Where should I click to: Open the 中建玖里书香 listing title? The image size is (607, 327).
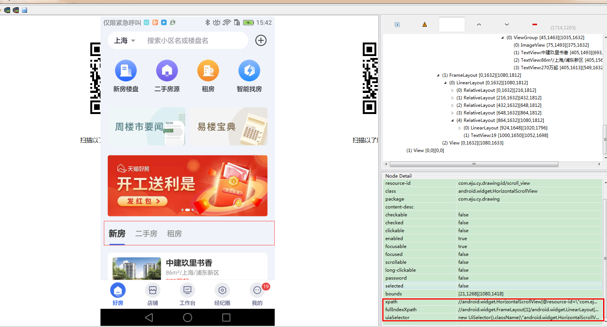point(189,263)
